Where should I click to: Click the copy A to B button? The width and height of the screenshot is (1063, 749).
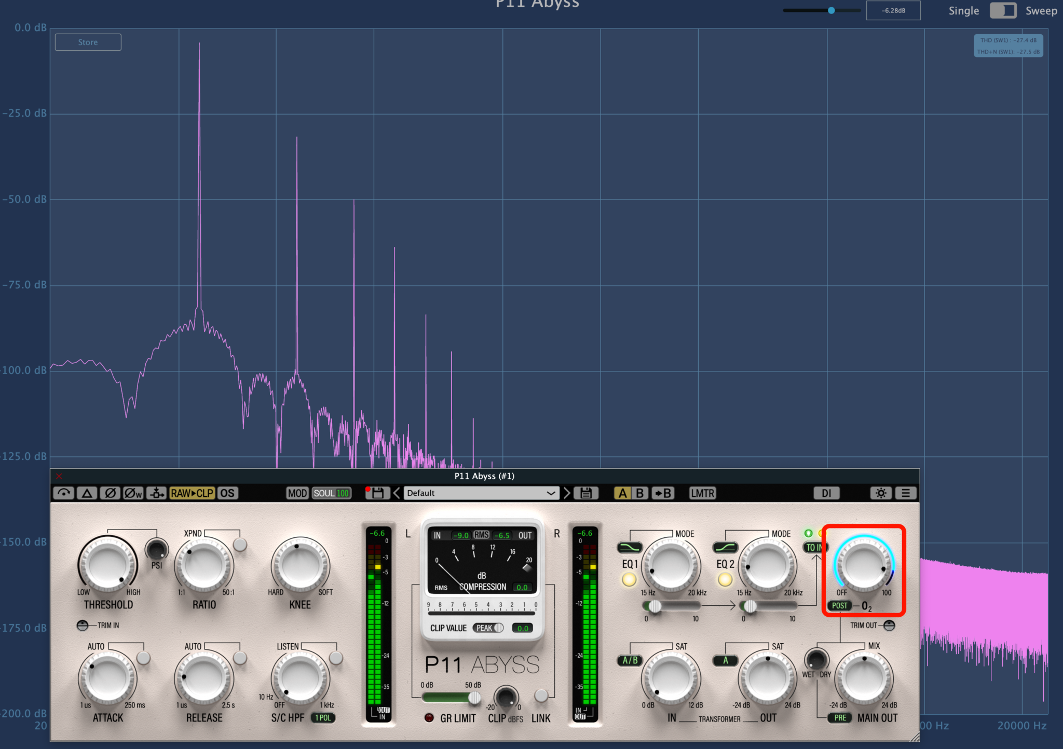[663, 493]
